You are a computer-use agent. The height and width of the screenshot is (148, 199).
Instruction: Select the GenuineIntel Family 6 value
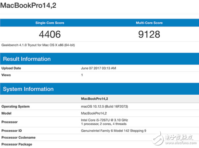tap(113, 131)
